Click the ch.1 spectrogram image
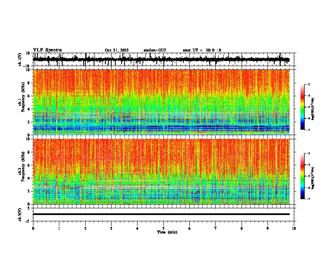 (x=161, y=102)
